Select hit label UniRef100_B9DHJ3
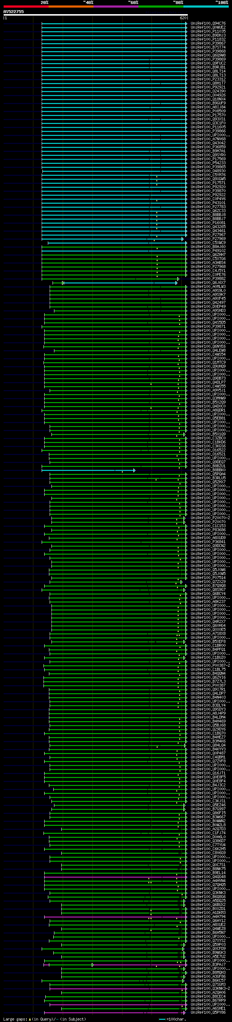Screen dimensions: 232x1022 click(208, 35)
